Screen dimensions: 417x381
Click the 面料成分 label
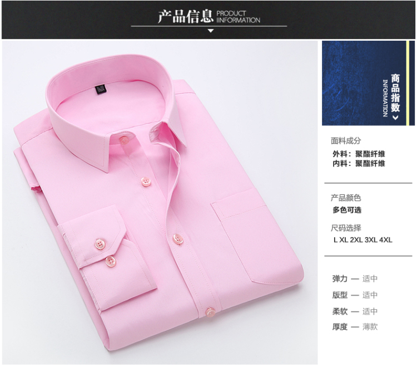[x=346, y=141]
